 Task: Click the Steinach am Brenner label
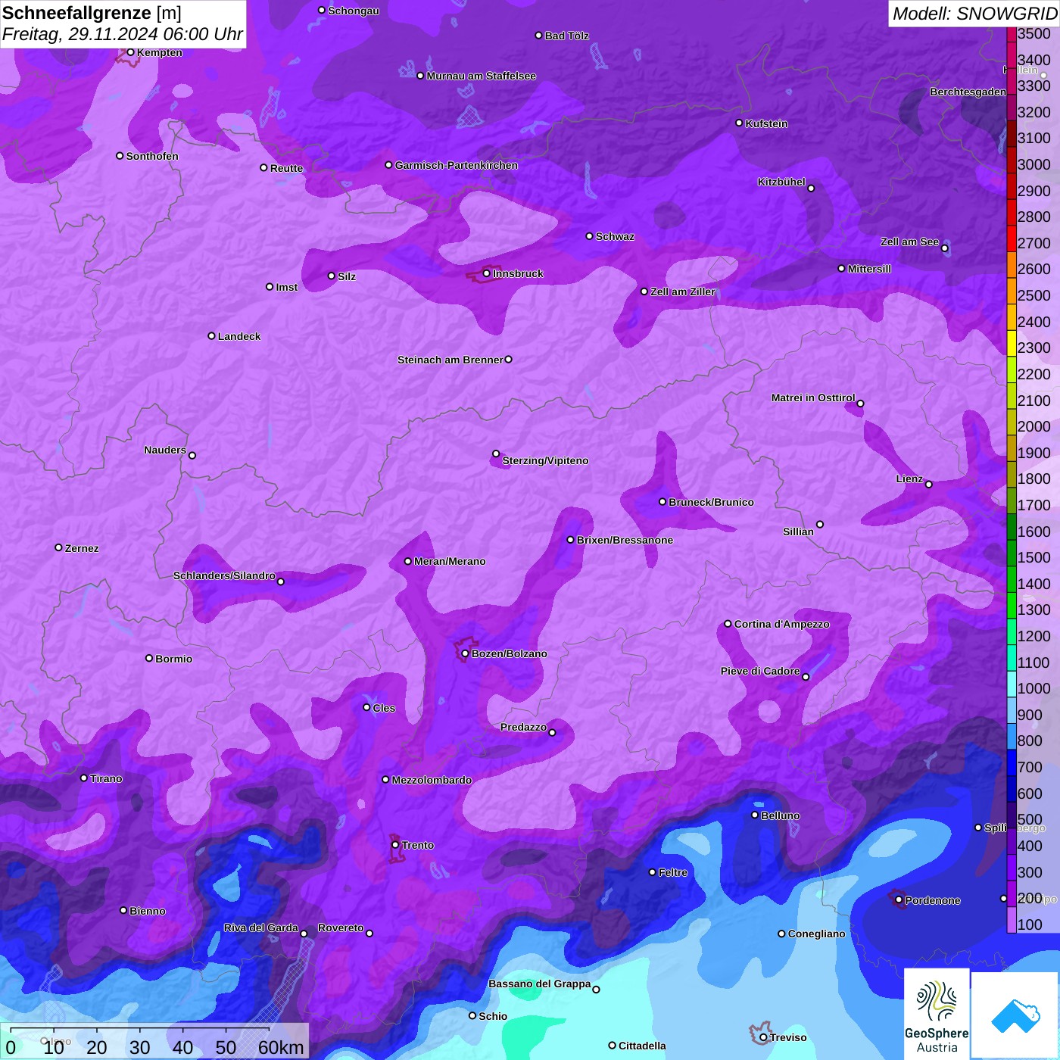(x=450, y=360)
